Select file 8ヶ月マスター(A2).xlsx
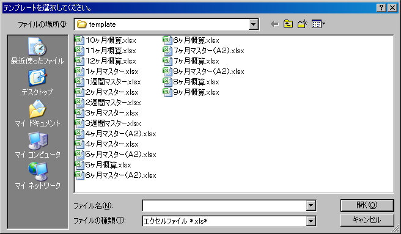The height and width of the screenshot is (234, 401). 204,71
